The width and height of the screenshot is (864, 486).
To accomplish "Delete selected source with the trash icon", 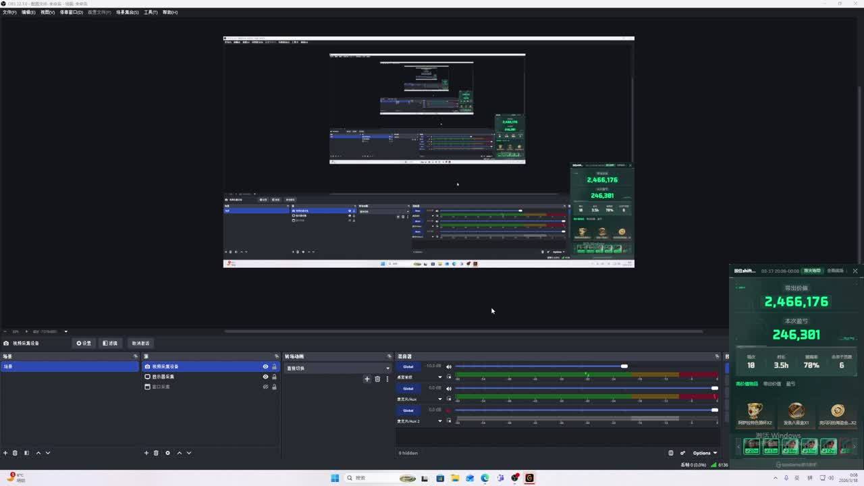I will point(156,453).
